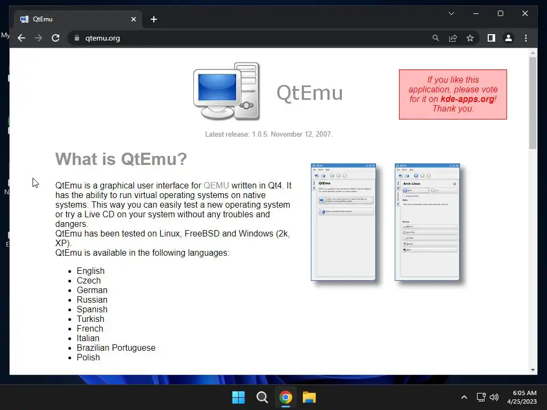Image resolution: width=547 pixels, height=410 pixels.
Task: Open Windows taskbar search
Action: [262, 397]
